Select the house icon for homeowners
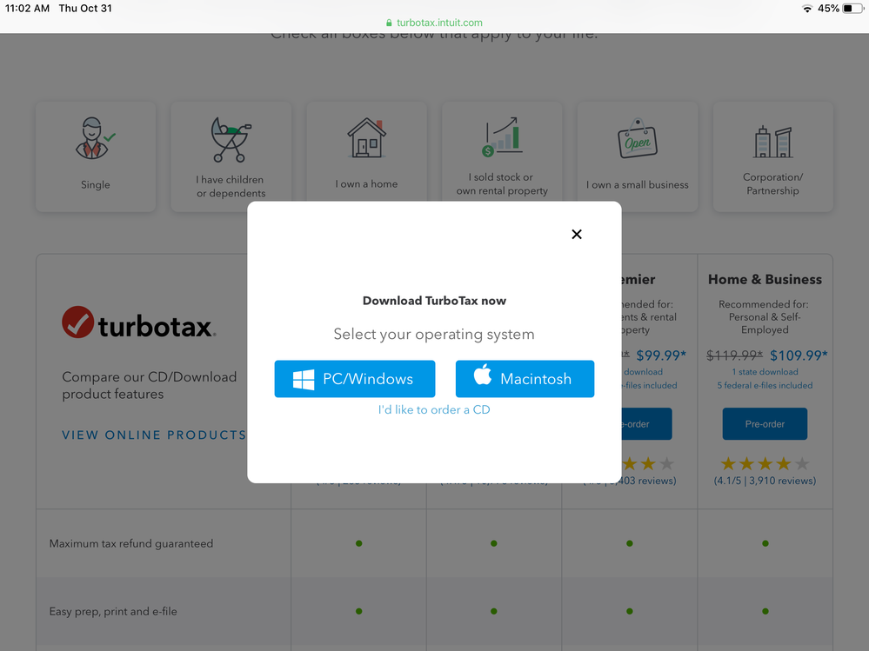Image resolution: width=869 pixels, height=651 pixels. [366, 139]
